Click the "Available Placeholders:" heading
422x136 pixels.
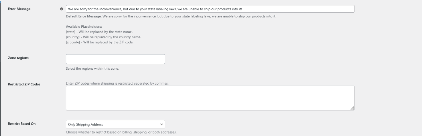click(x=84, y=27)
